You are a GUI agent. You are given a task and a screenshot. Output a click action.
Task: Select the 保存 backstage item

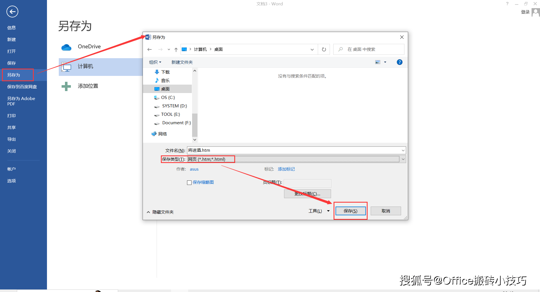(x=12, y=63)
